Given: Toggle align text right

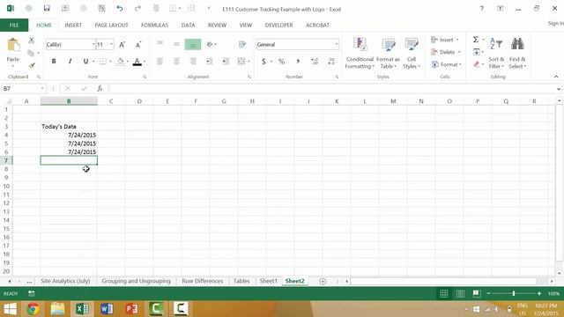Looking at the screenshot, I should click(193, 62).
